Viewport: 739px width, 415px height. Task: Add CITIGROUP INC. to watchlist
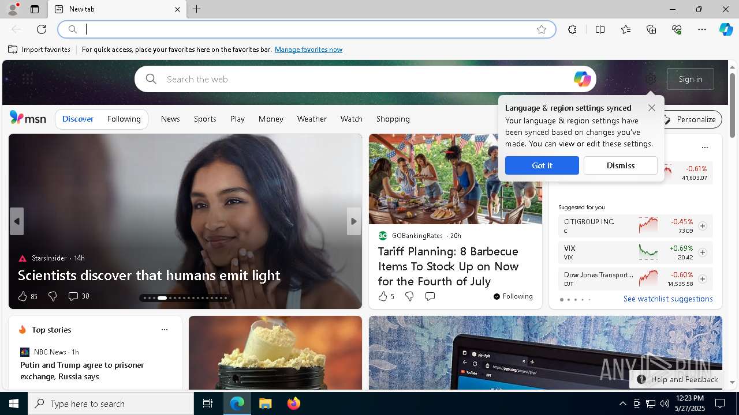point(703,226)
